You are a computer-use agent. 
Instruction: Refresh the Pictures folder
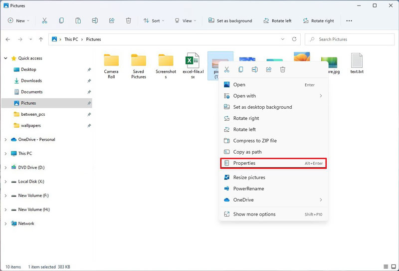[294, 39]
